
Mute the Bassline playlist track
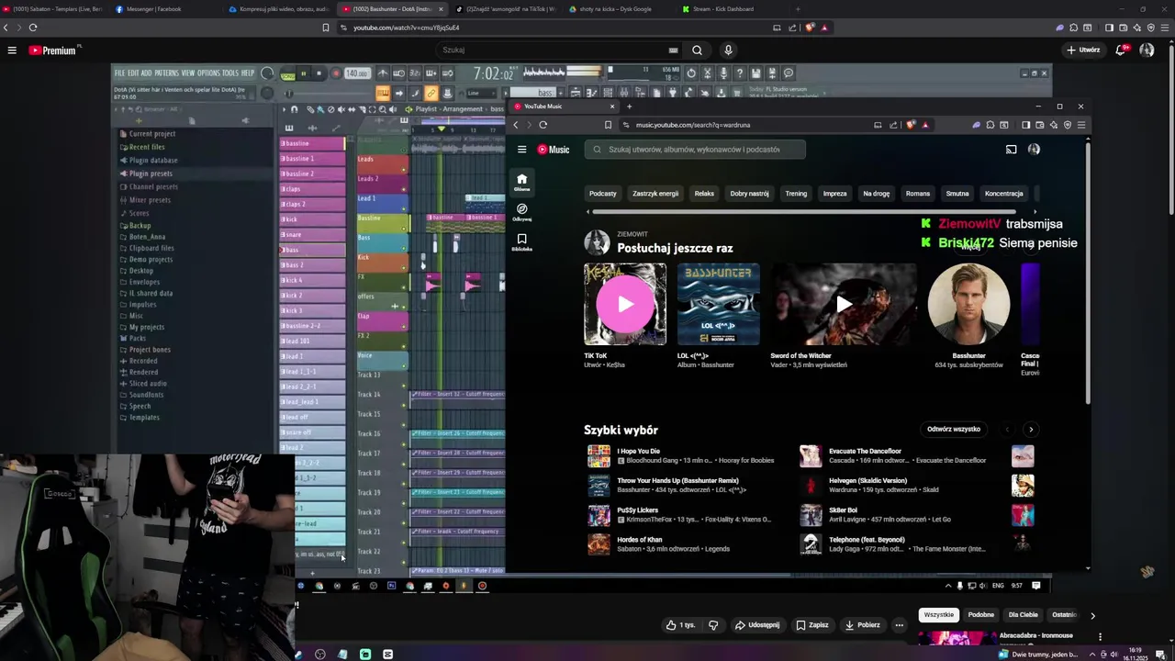tap(405, 229)
